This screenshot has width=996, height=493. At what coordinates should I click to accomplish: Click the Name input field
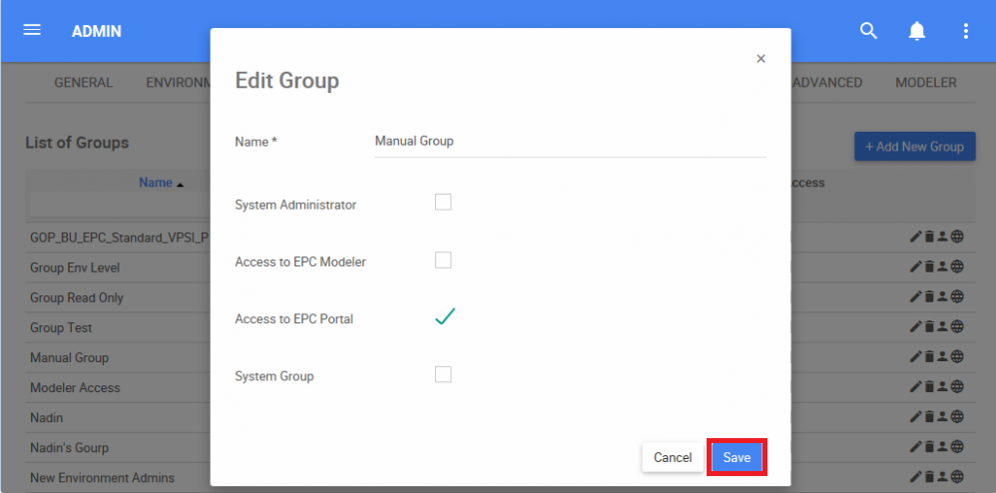click(569, 142)
